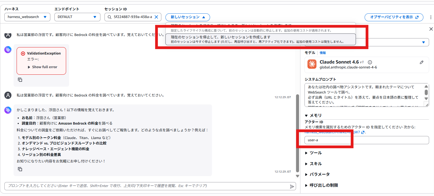Click the external link icon in オブザーバビリティを表示
Screen dimensions: 434x196
pos(417,17)
